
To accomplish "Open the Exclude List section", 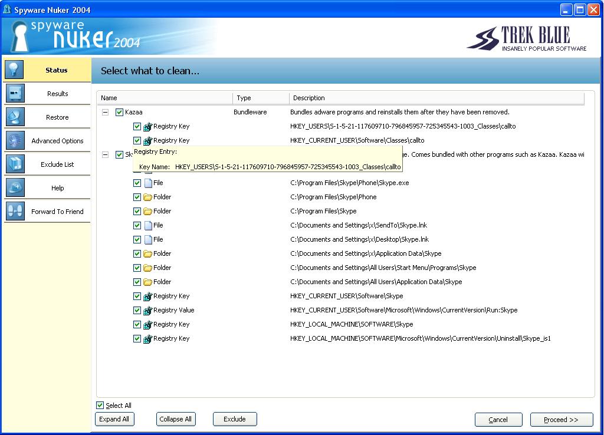I will [47, 164].
